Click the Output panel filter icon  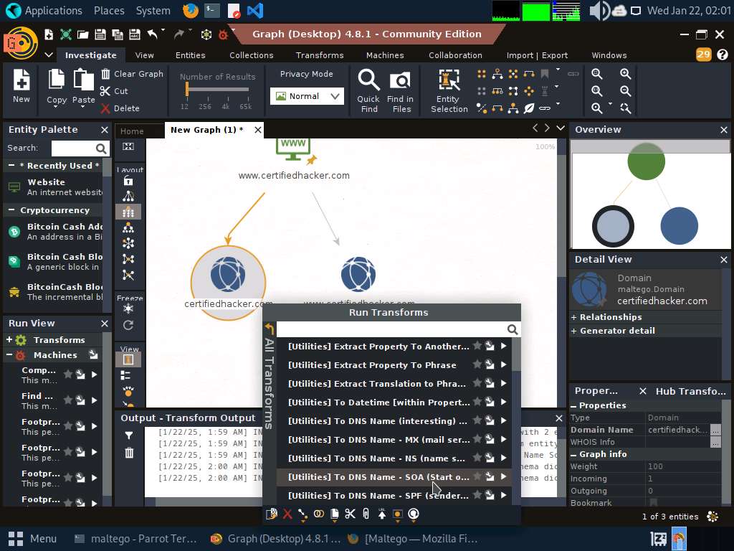(x=129, y=435)
